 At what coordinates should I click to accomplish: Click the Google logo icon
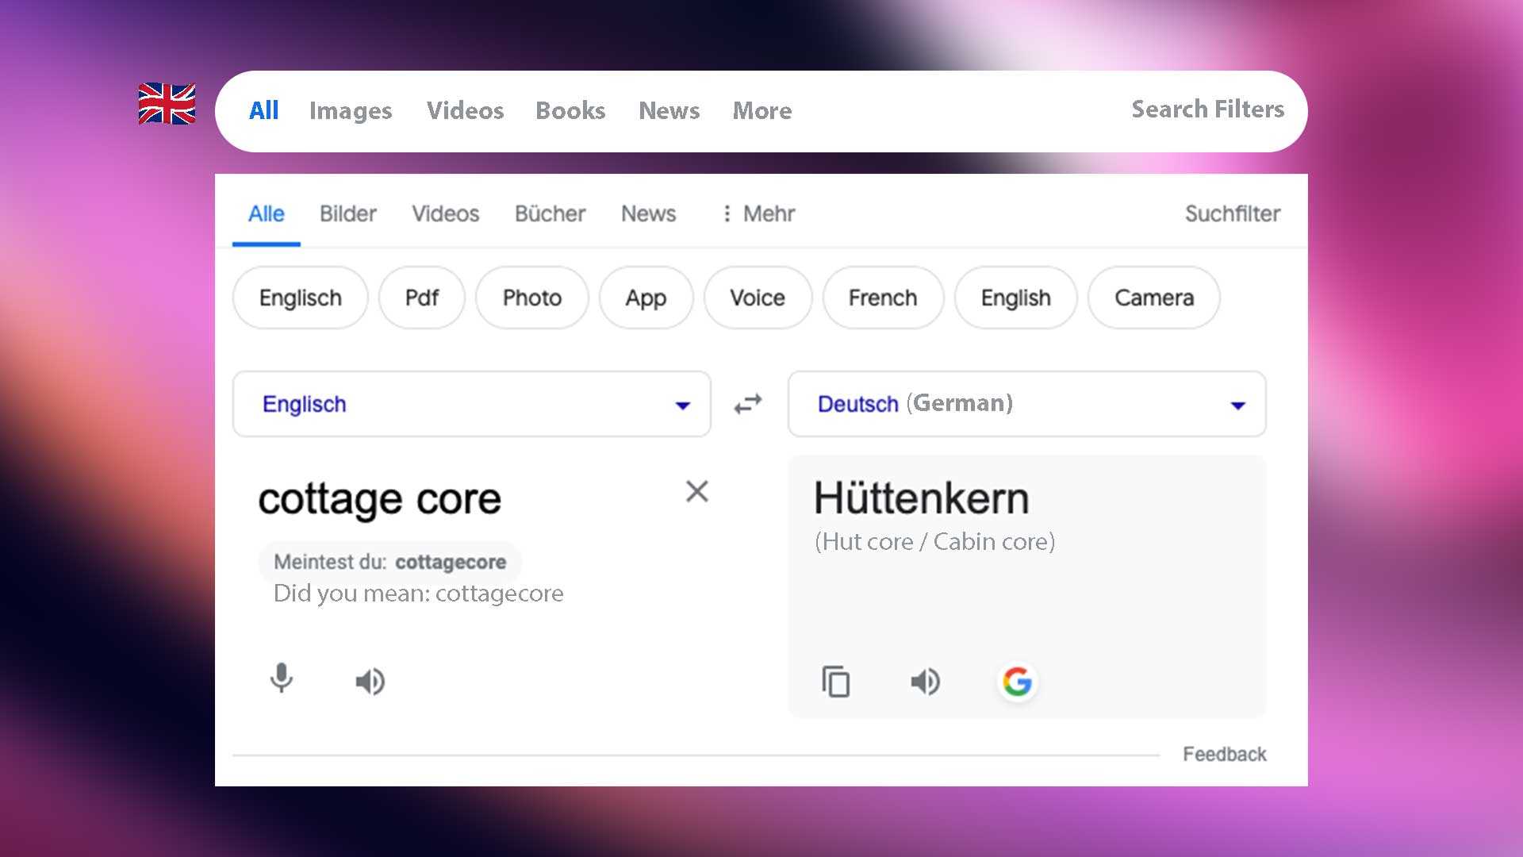1017,682
